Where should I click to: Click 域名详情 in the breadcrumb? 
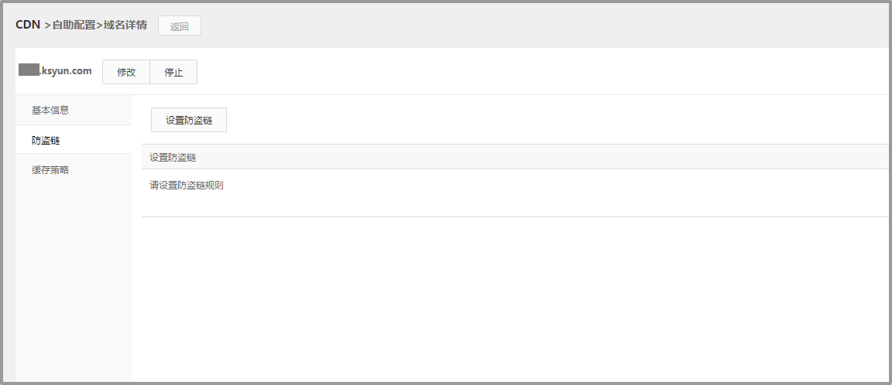[x=125, y=26]
